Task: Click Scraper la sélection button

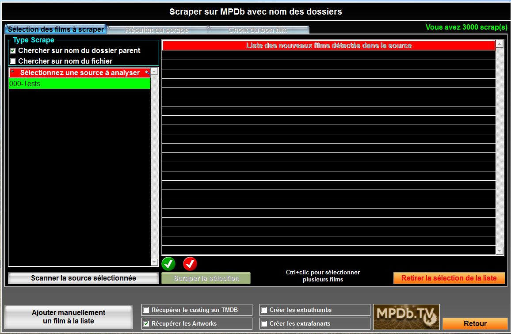Action: [206, 278]
